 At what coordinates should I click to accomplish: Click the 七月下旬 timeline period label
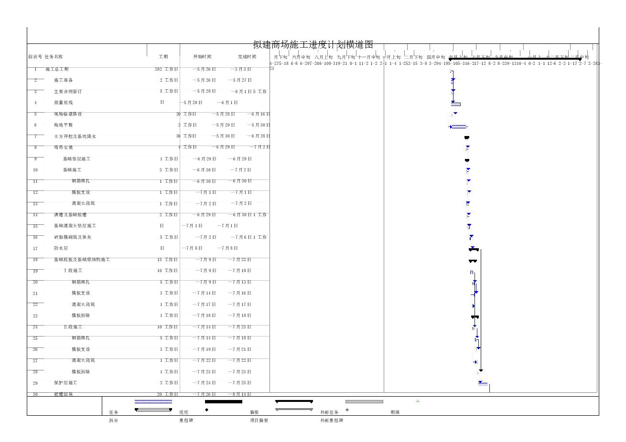480,57
